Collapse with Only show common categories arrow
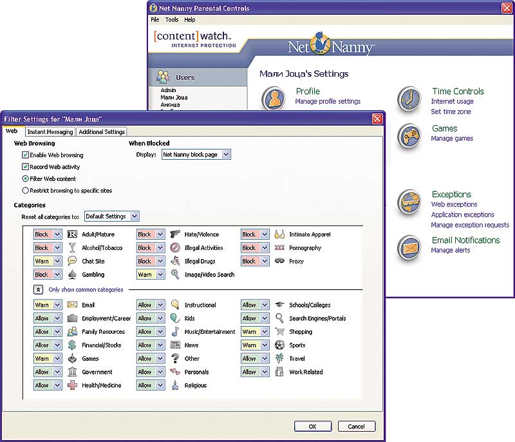 click(38, 289)
